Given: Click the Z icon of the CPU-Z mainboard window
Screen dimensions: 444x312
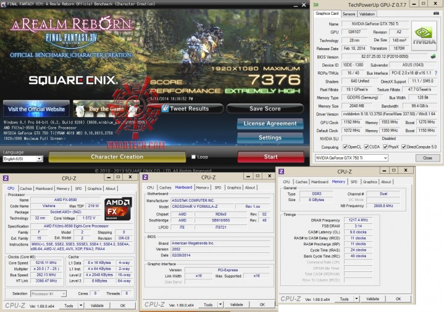Looking at the screenshot, I should tap(145, 177).
